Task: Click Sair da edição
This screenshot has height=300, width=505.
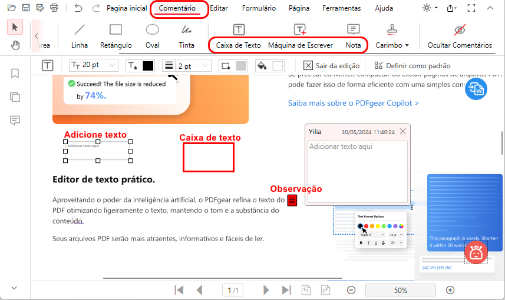Action: pos(331,66)
